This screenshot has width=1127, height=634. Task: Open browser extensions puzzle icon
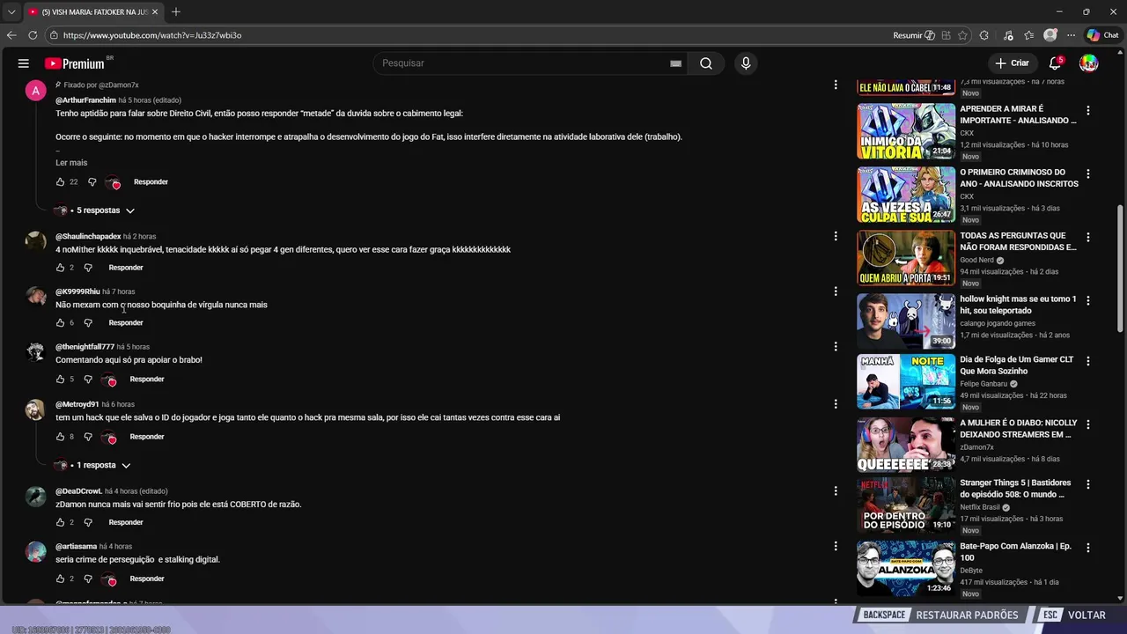[x=984, y=35]
